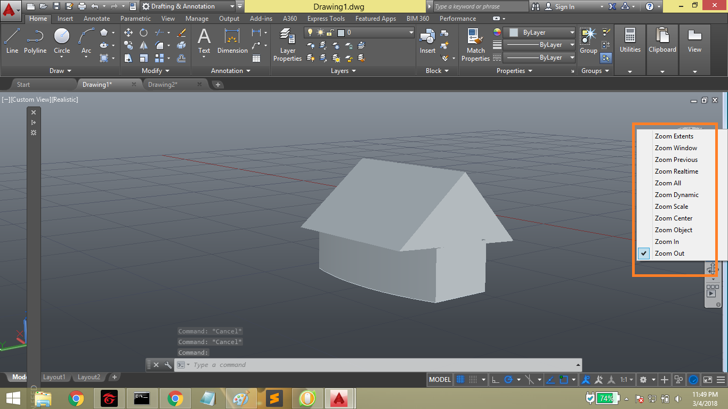Click the Windows Start button

coord(13,398)
